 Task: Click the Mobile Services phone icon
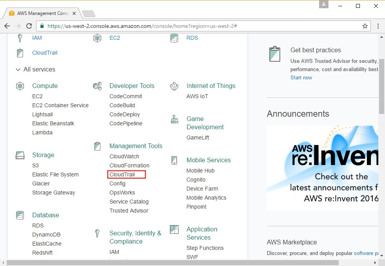point(174,160)
